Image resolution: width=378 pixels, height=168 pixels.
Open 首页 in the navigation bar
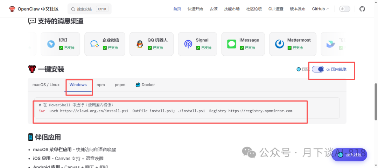(x=177, y=9)
